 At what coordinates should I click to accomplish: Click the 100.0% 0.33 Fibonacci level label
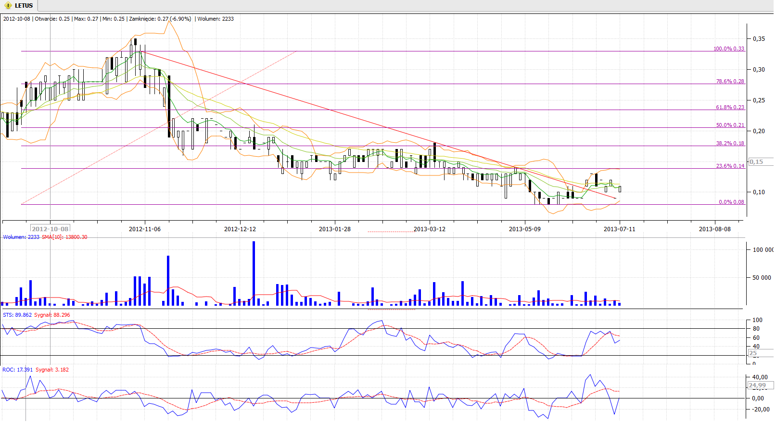coord(728,49)
